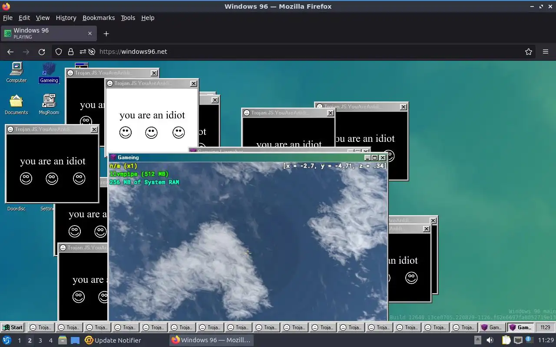Open the clipboard manager tray icon
Viewport: 556px width, 347px height.
pos(506,340)
